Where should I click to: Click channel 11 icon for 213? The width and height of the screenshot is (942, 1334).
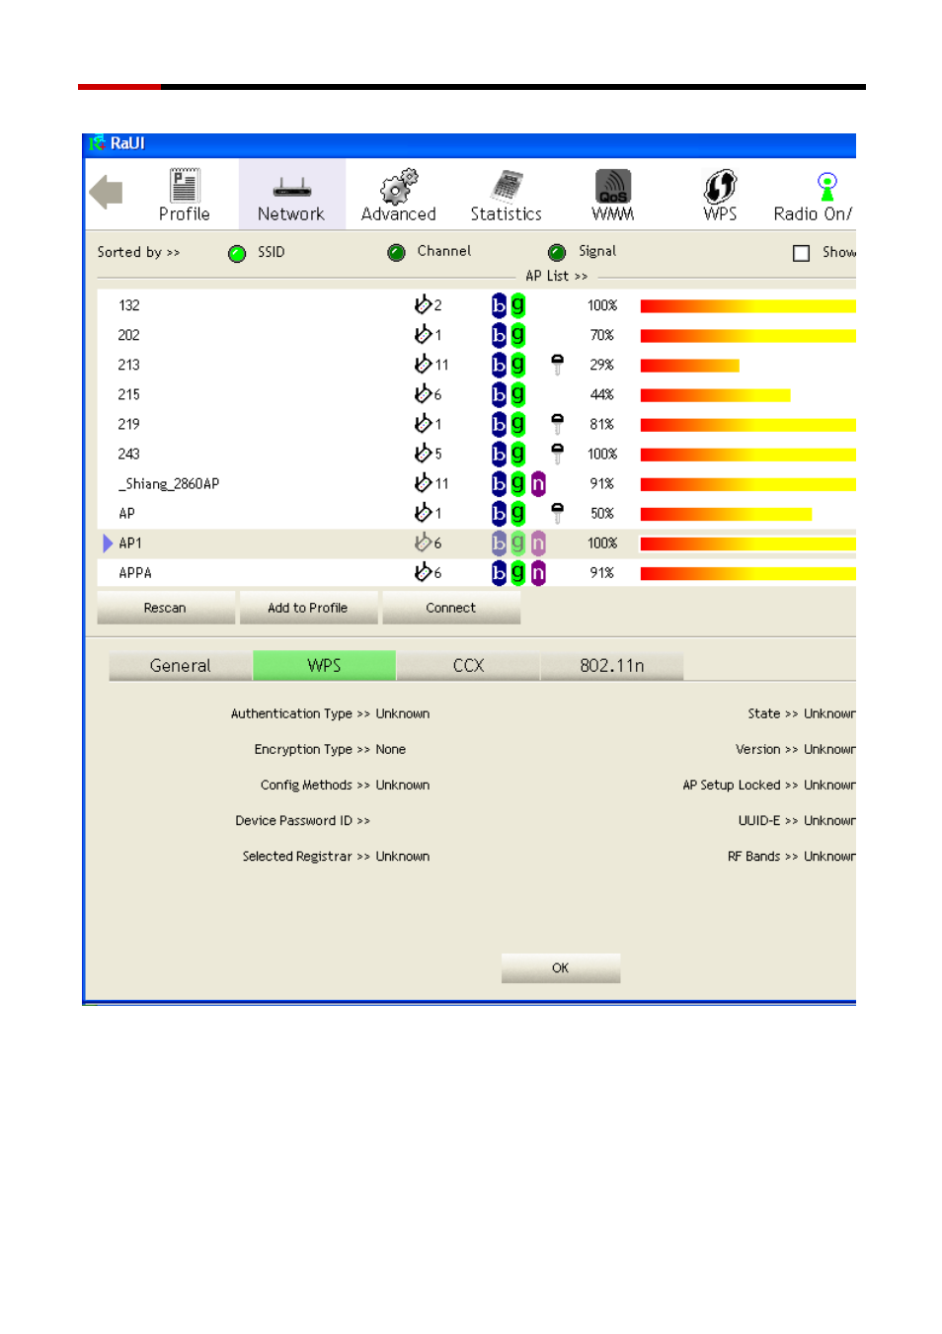point(423,365)
